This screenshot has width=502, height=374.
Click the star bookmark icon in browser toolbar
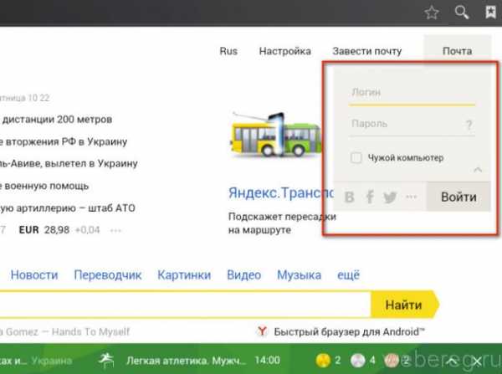pos(432,13)
